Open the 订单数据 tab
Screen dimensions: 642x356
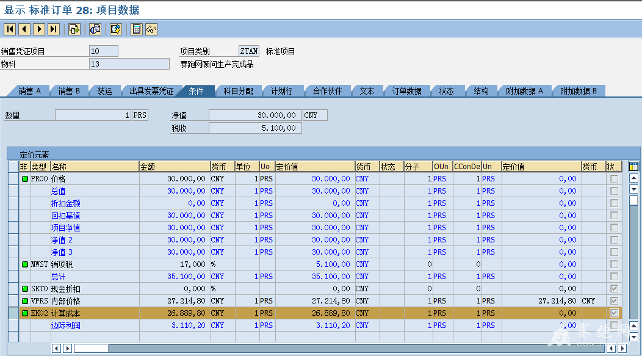407,91
